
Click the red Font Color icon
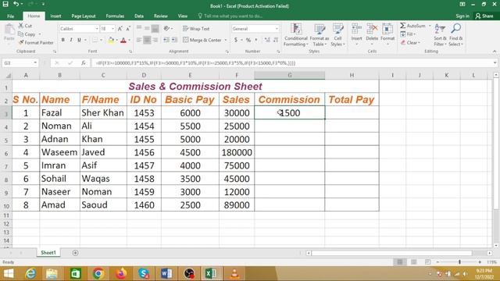point(123,40)
